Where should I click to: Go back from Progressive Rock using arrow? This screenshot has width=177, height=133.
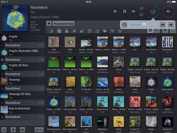(x=49, y=24)
